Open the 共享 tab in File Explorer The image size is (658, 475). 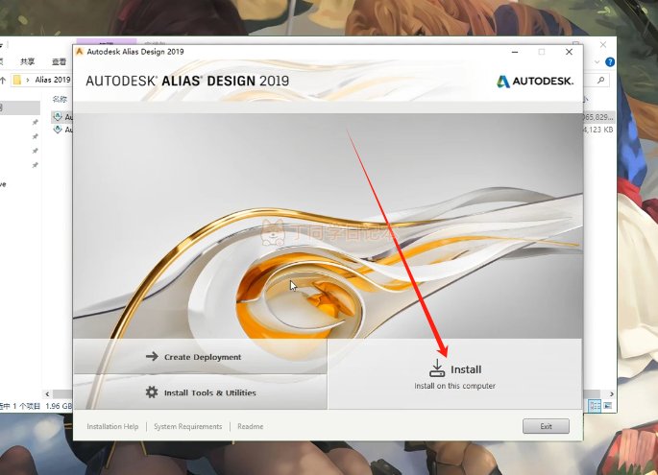point(27,61)
